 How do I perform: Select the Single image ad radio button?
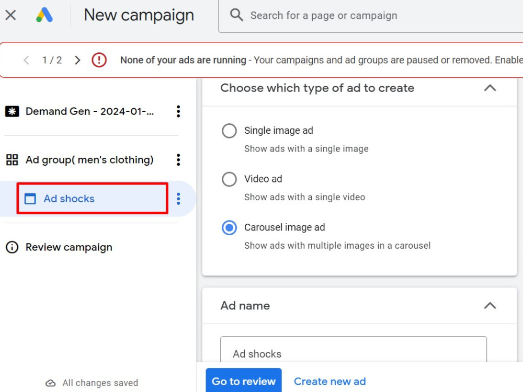click(x=229, y=131)
